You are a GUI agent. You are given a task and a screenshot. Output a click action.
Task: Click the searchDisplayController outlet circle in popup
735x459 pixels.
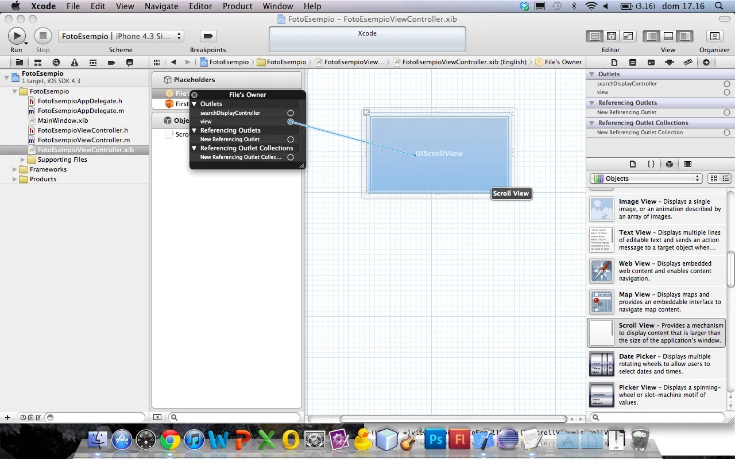point(291,113)
